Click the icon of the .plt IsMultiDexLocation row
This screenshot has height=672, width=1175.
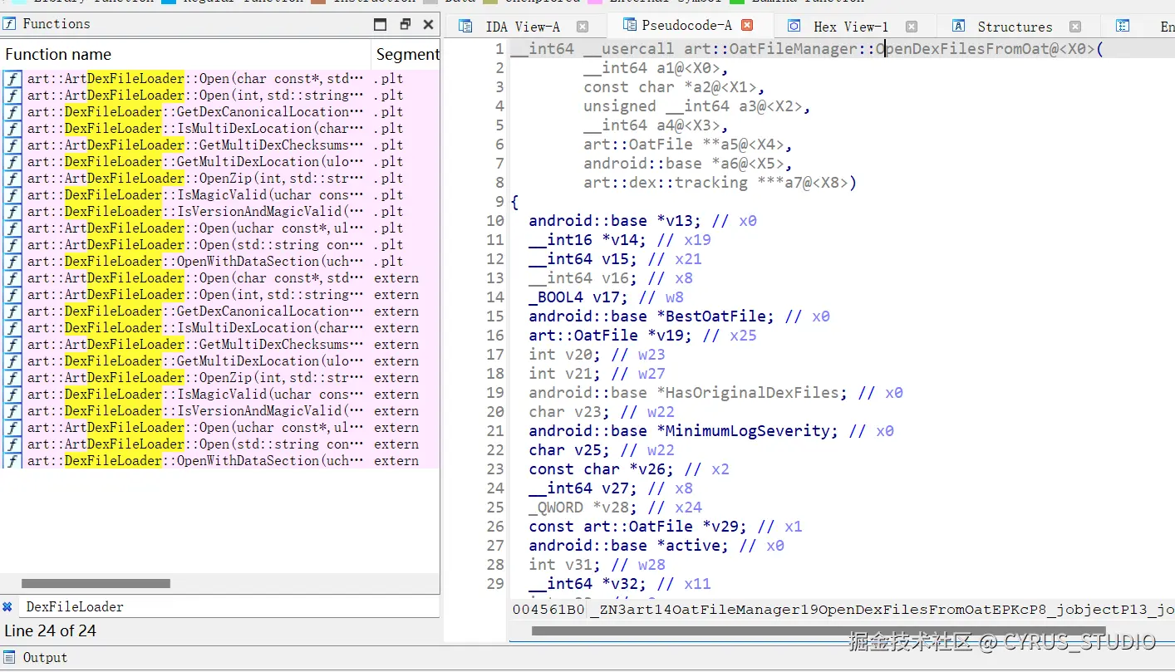click(12, 129)
